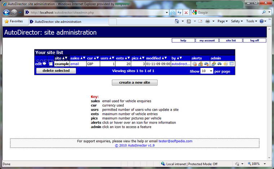Sort usrs column descending arrow
Viewport: 274px width, 169px height.
pyautogui.click(x=113, y=58)
